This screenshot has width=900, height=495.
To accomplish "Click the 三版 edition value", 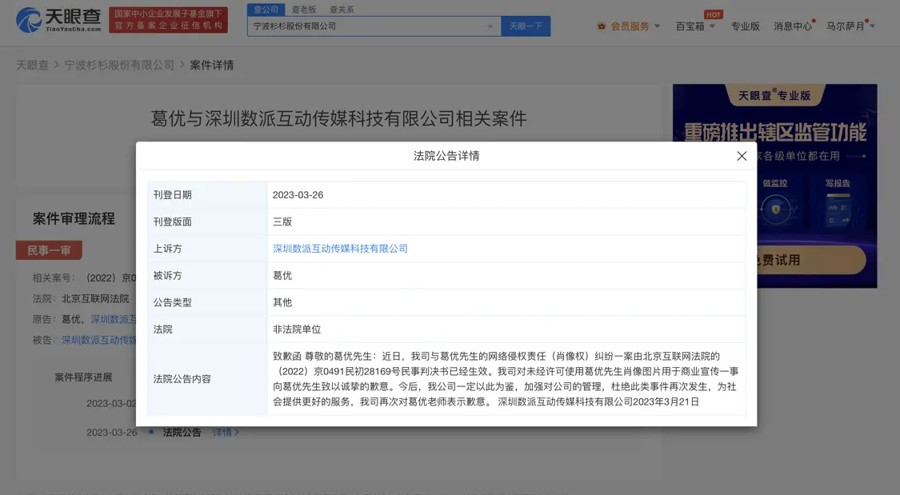I will pos(282,222).
